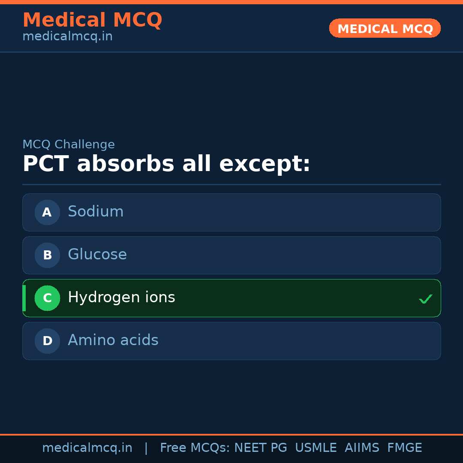
Task: Click the letter B option circle
Action: pyautogui.click(x=47, y=255)
